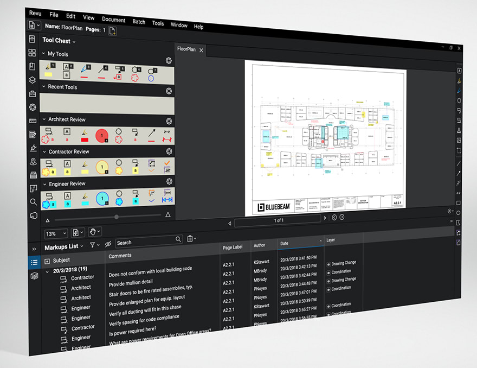Open the Tool Chest dropdown
The image size is (477, 368).
tap(74, 42)
